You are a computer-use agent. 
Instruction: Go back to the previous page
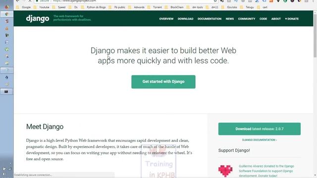coord(18,1)
